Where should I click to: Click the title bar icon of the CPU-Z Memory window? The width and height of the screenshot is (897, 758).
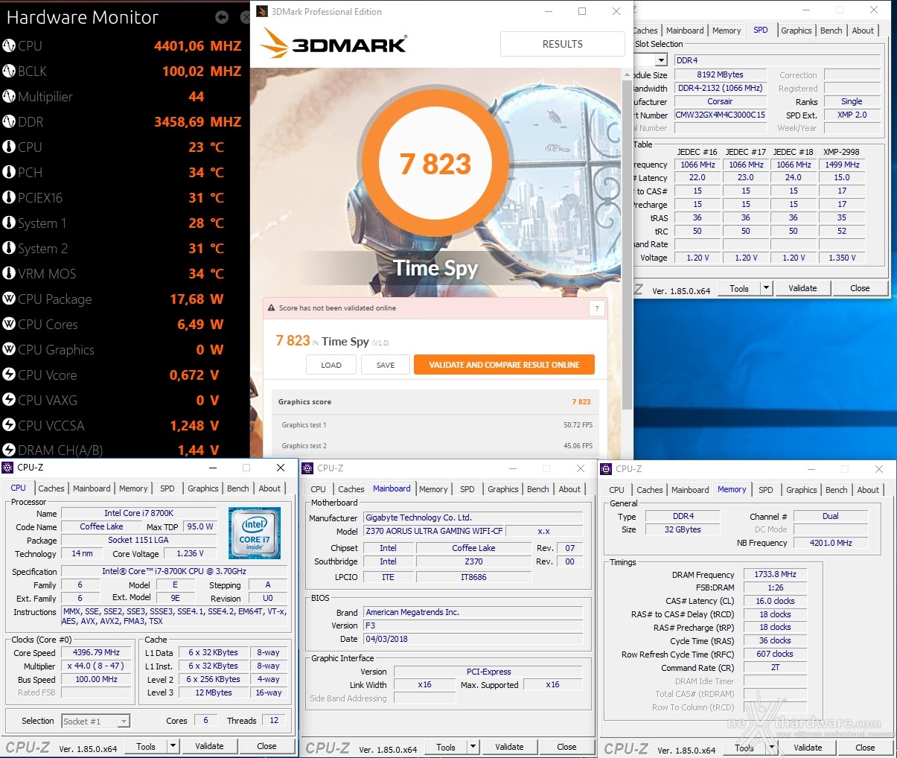pos(607,469)
